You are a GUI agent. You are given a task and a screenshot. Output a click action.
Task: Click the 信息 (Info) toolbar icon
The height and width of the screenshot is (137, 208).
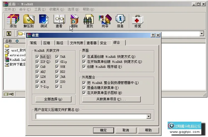tap(120, 21)
